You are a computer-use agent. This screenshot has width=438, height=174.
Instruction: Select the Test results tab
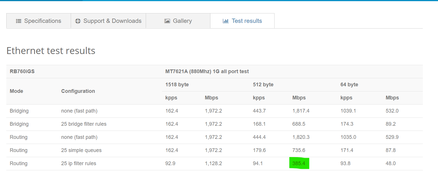(x=242, y=21)
